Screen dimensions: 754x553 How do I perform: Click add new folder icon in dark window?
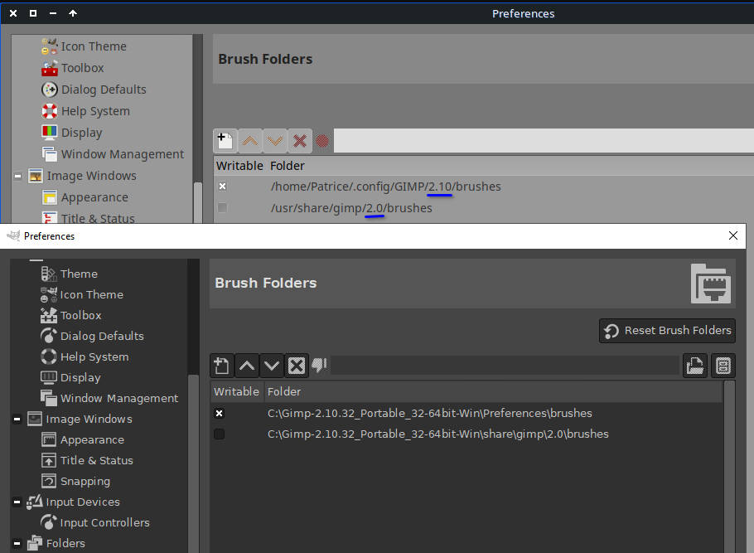tap(221, 366)
